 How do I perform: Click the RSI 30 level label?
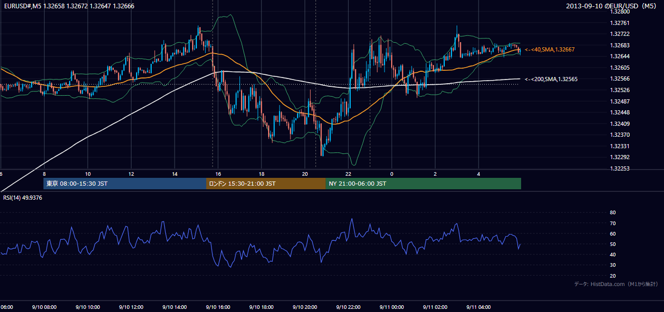(x=613, y=265)
